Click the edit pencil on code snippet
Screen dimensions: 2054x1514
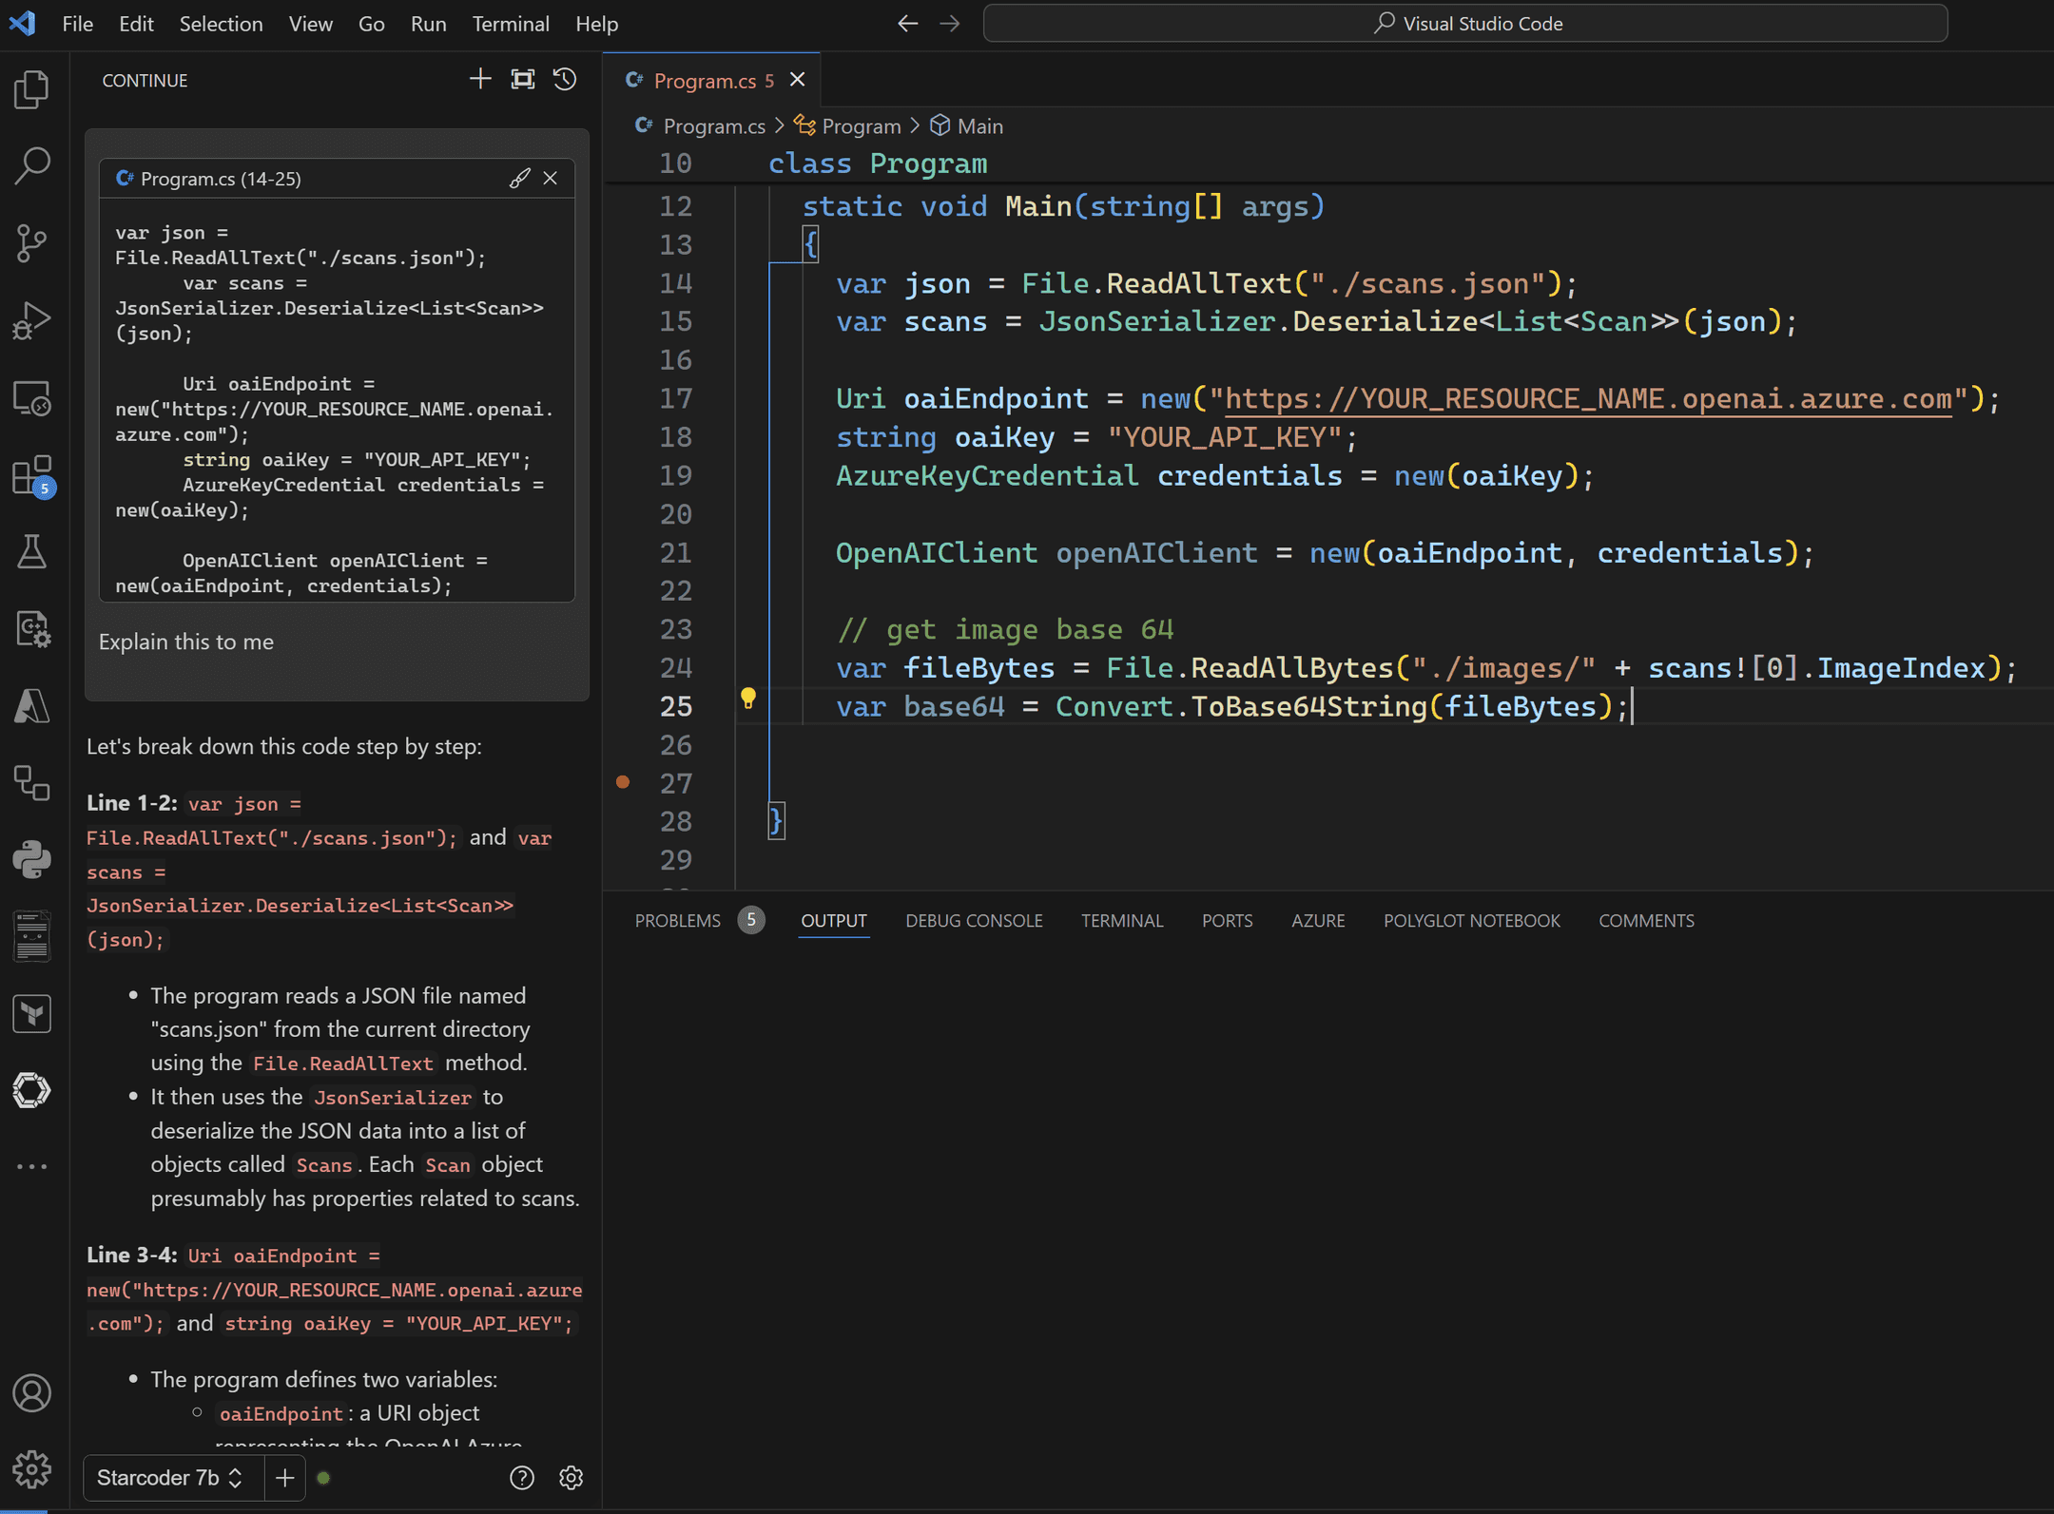click(x=519, y=178)
